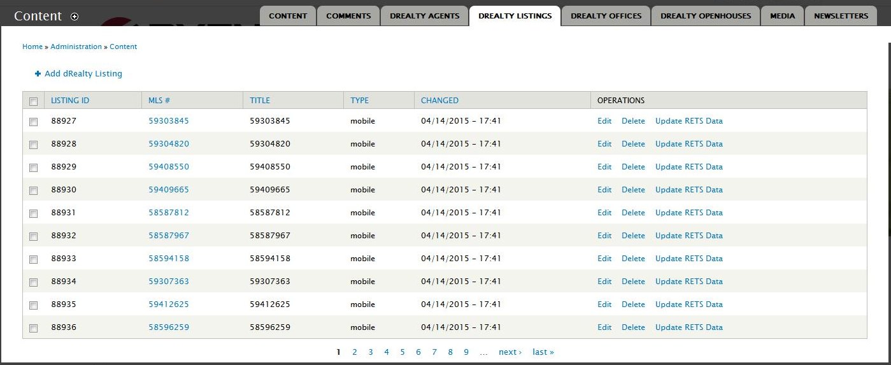891x365 pixels.
Task: Go to page 5 in pager
Action: point(403,352)
